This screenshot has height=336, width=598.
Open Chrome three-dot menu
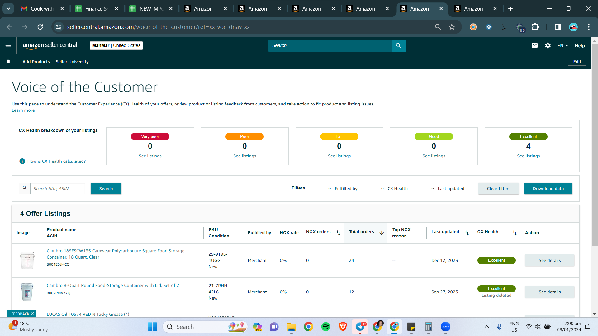[x=589, y=27]
